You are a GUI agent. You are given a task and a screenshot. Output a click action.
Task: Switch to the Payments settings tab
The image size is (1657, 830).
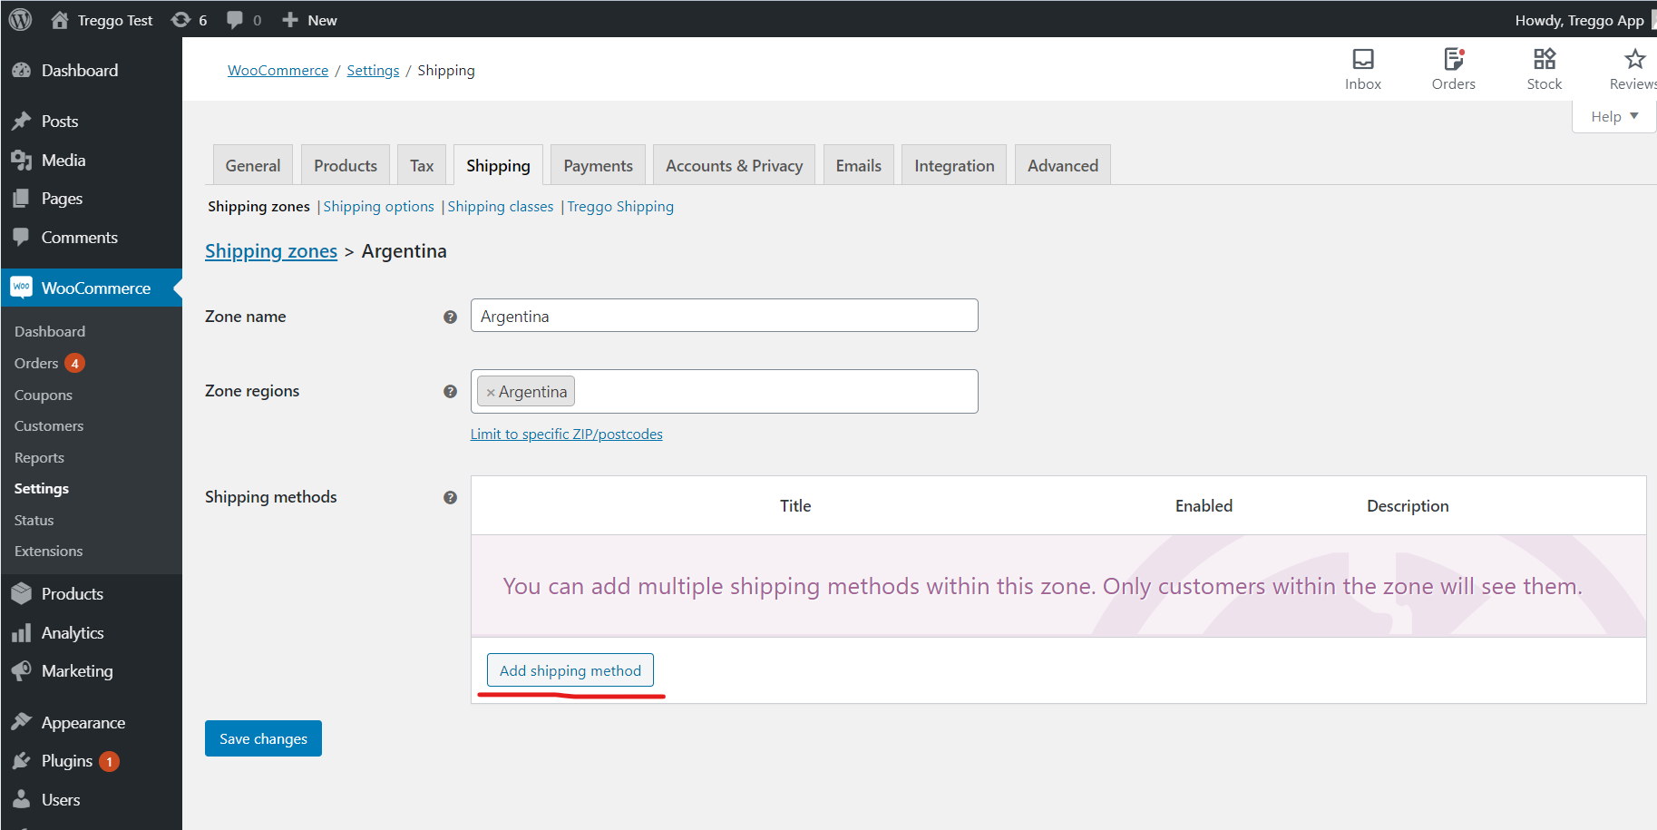[598, 165]
